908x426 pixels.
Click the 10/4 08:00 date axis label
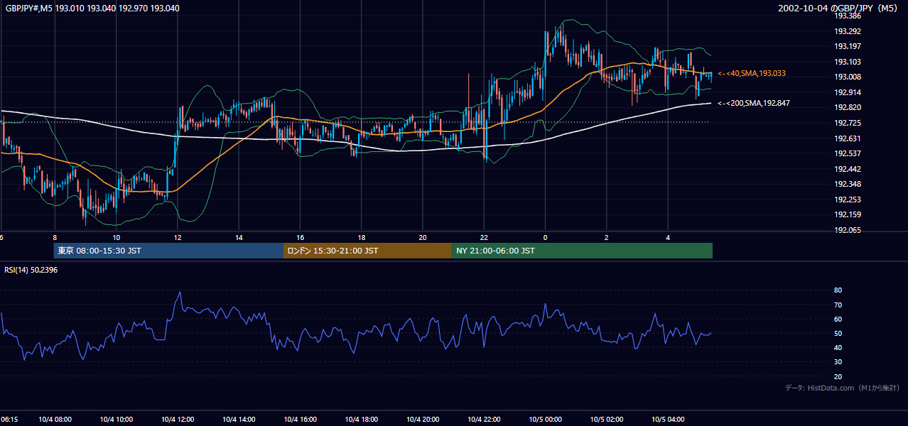click(x=55, y=420)
